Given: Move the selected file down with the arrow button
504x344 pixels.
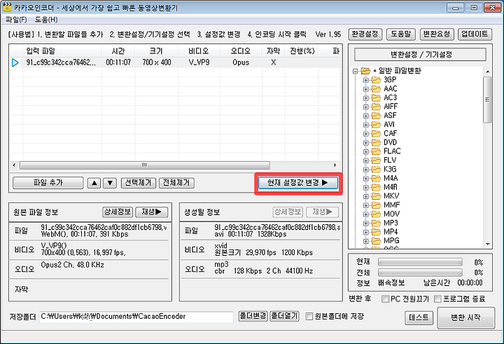Looking at the screenshot, I should coord(110,183).
